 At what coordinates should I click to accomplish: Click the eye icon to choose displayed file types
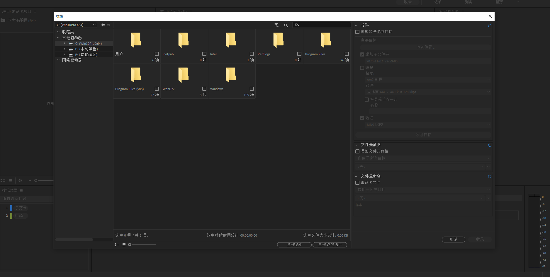[286, 25]
